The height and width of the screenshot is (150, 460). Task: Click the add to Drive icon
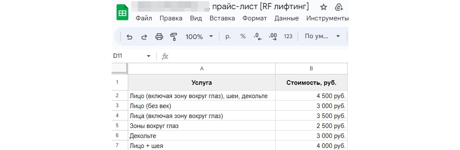coord(339,7)
